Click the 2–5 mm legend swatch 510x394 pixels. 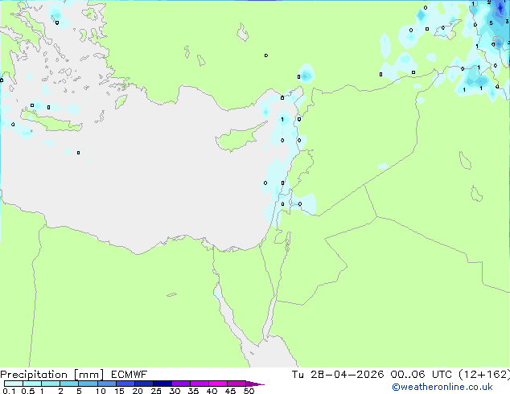pos(69,384)
